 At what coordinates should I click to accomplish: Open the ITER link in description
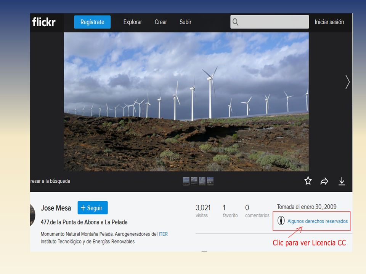163,234
